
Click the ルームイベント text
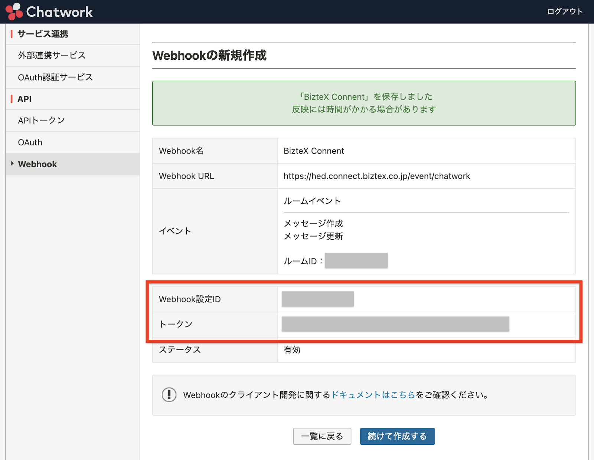(x=312, y=201)
